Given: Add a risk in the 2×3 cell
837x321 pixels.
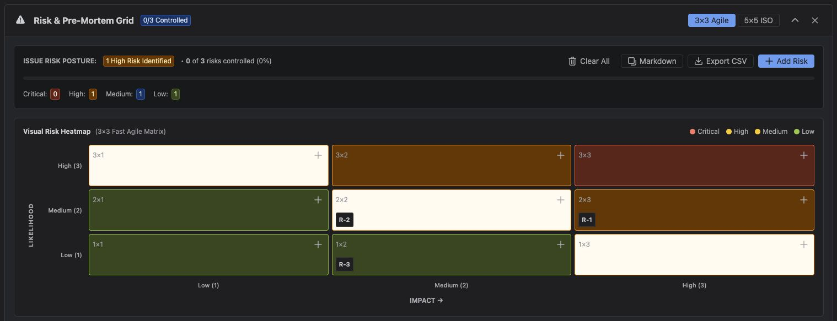Looking at the screenshot, I should [804, 200].
